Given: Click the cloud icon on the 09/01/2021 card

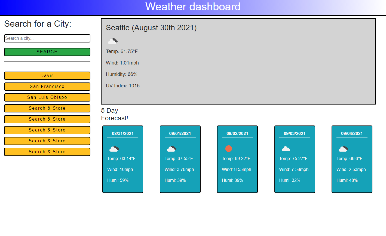Looking at the screenshot, I should click(171, 149).
